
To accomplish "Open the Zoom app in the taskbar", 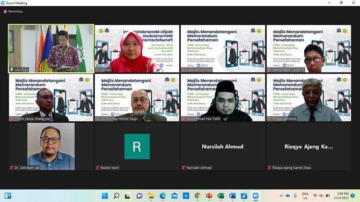I will [x=255, y=196].
